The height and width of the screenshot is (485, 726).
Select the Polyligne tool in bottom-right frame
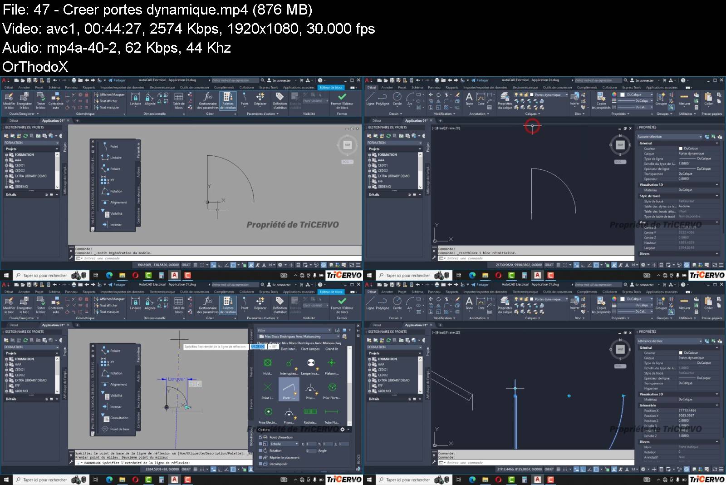383,303
